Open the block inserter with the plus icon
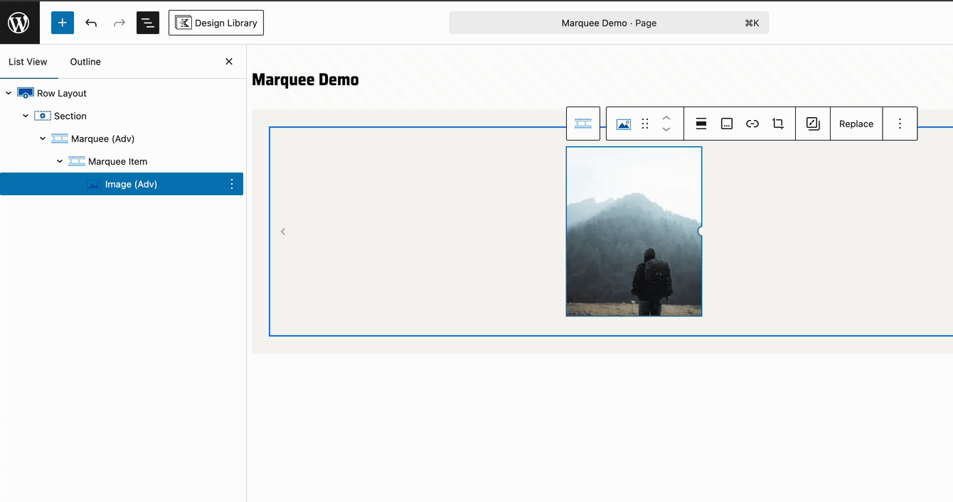This screenshot has width=953, height=502. pyautogui.click(x=62, y=22)
